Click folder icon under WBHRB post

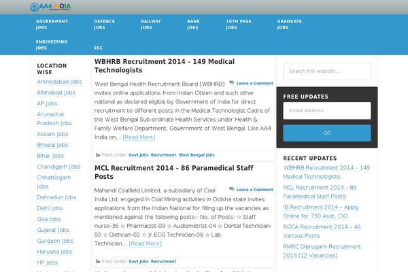[98, 155]
